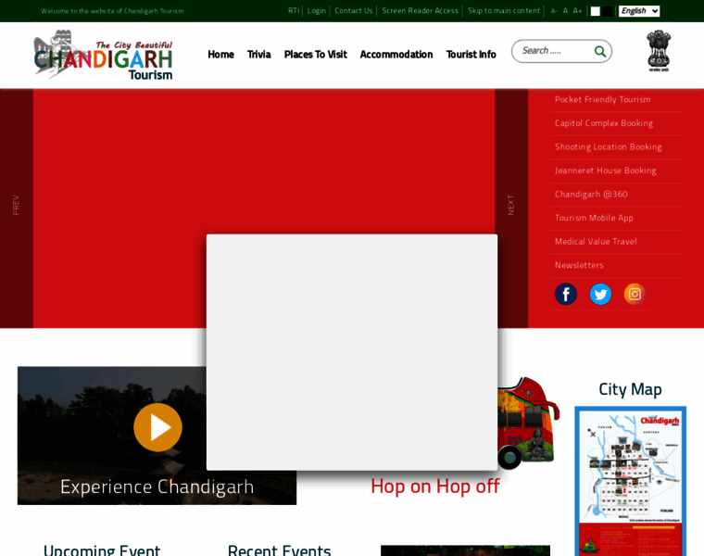Reset font size with normal A
The width and height of the screenshot is (704, 556).
tap(565, 11)
